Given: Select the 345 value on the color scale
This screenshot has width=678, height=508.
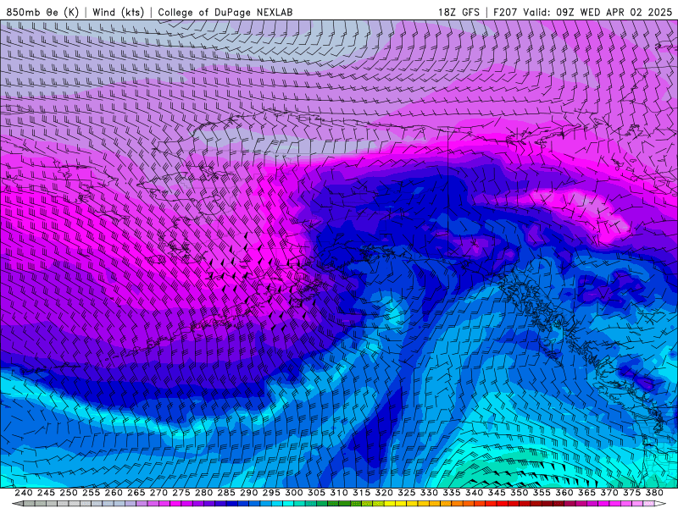Looking at the screenshot, I should tap(497, 493).
